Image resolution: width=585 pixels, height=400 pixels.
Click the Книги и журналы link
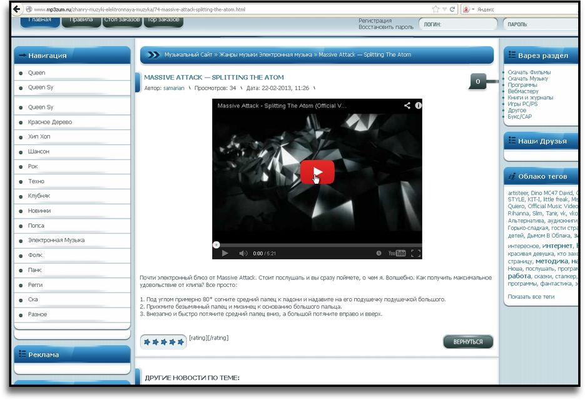(530, 97)
